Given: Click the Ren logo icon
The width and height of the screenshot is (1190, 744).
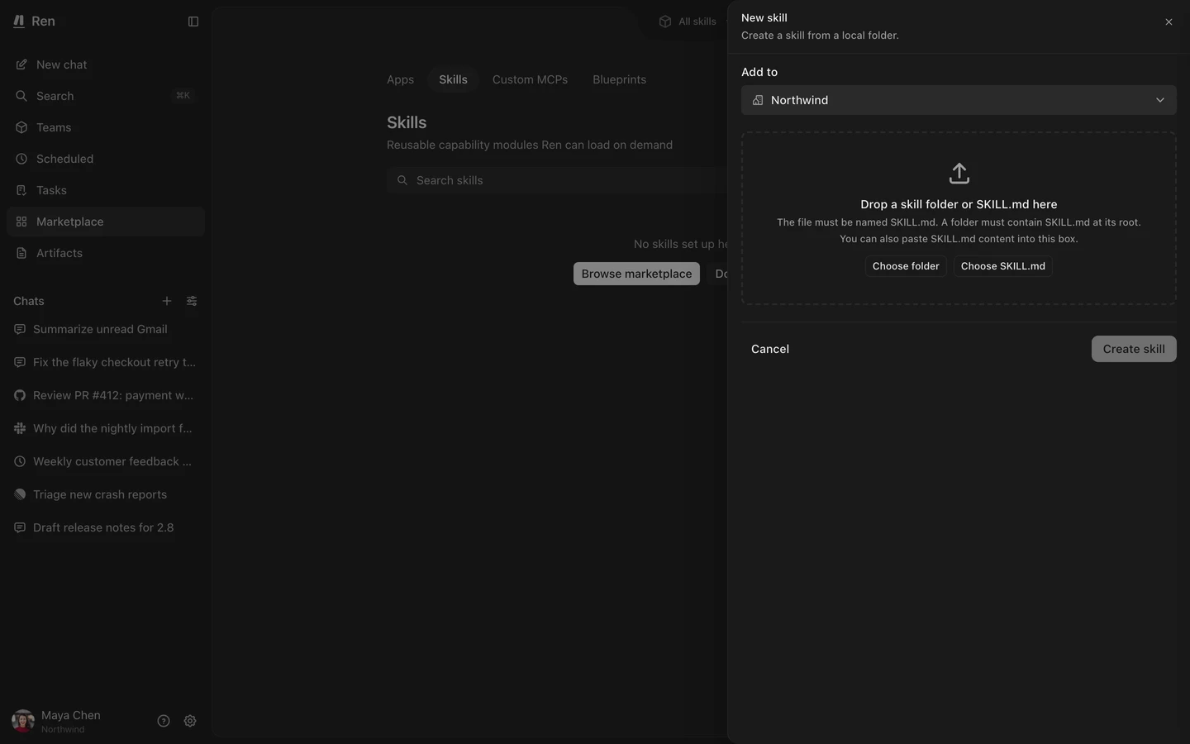Looking at the screenshot, I should 19,21.
